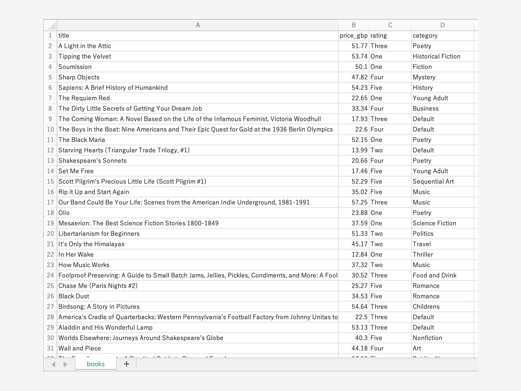Click cell 'The Black Maria'

coord(197,140)
